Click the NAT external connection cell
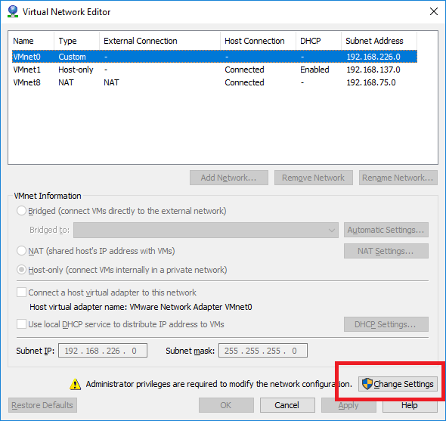The width and height of the screenshot is (446, 421). click(111, 82)
